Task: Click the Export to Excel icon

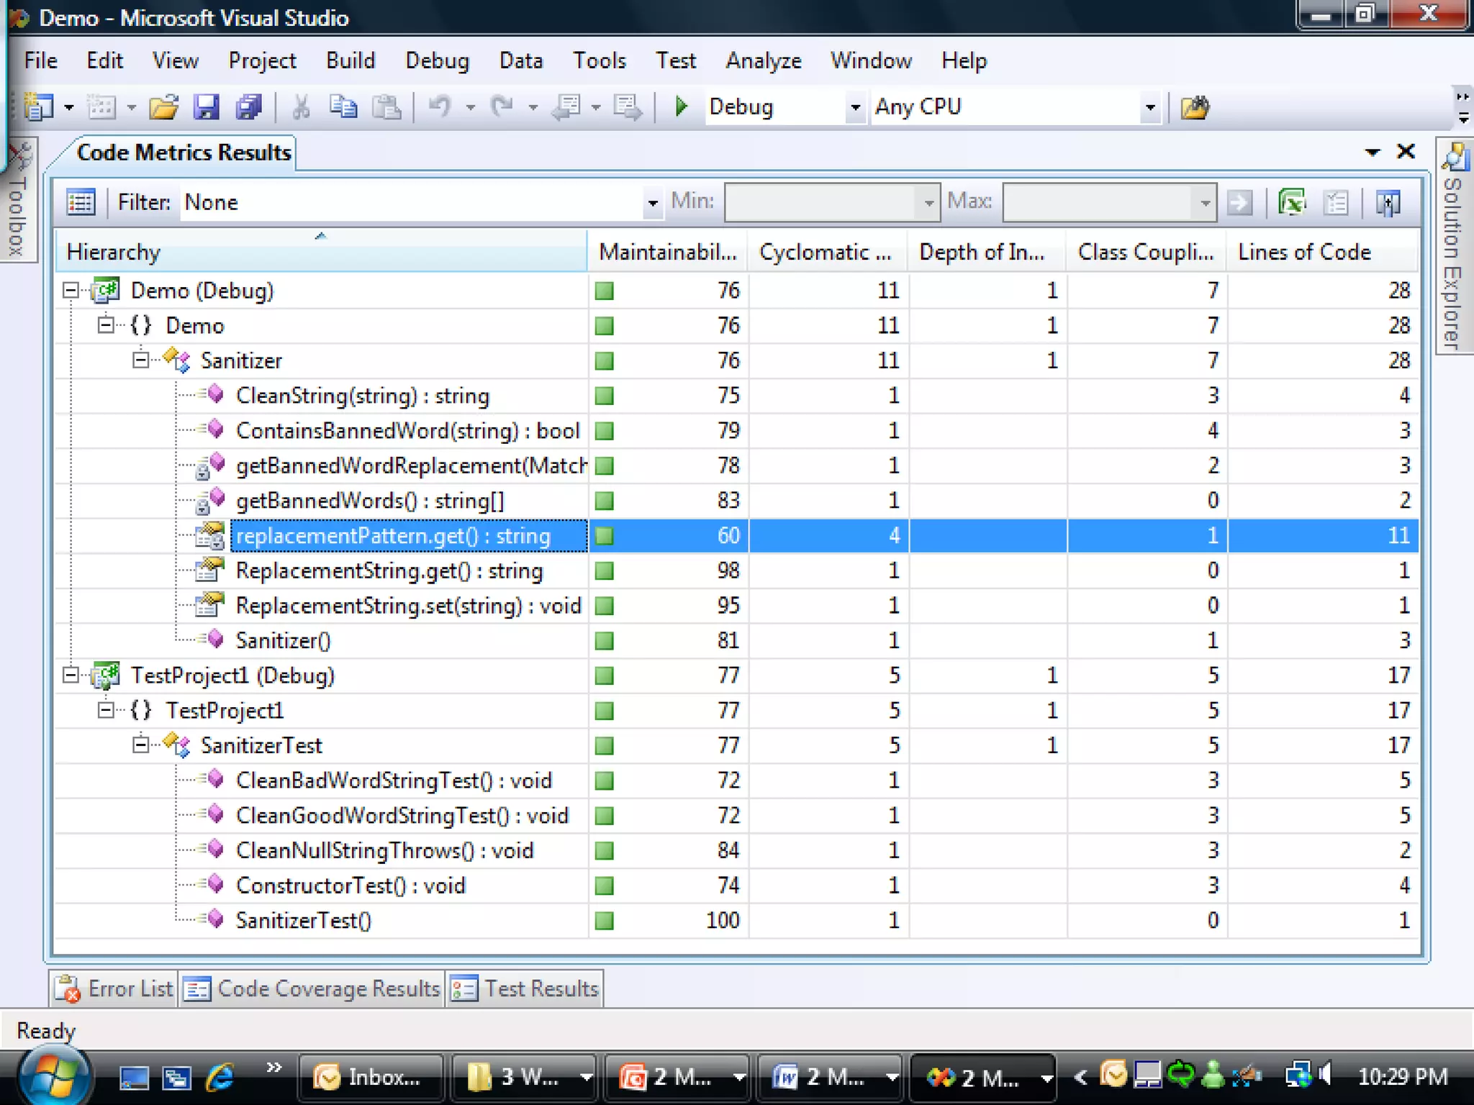Action: pos(1292,202)
